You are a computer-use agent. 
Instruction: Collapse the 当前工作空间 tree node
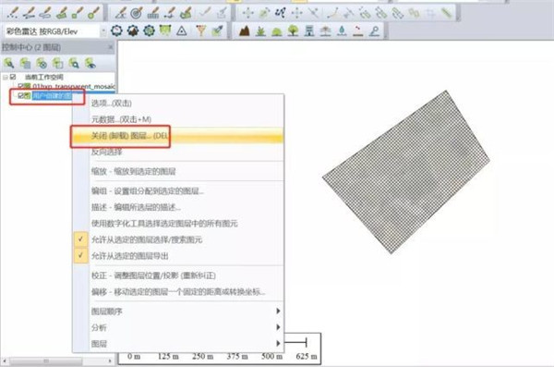pos(6,77)
